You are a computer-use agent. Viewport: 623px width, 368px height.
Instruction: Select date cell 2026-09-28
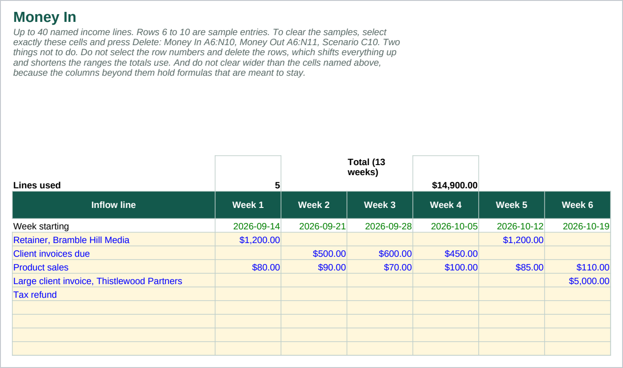pyautogui.click(x=380, y=226)
